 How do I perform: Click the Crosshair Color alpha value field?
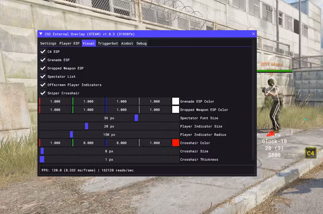155,143
